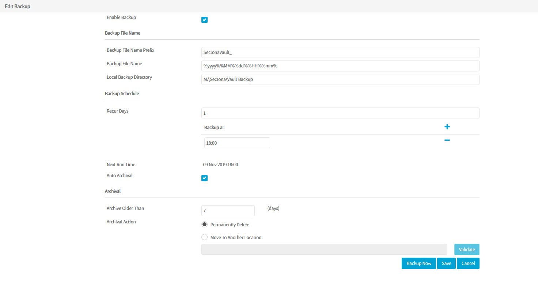Viewport: 538px width, 285px height.
Task: Toggle the Auto Archival checkbox
Action: (x=205, y=178)
